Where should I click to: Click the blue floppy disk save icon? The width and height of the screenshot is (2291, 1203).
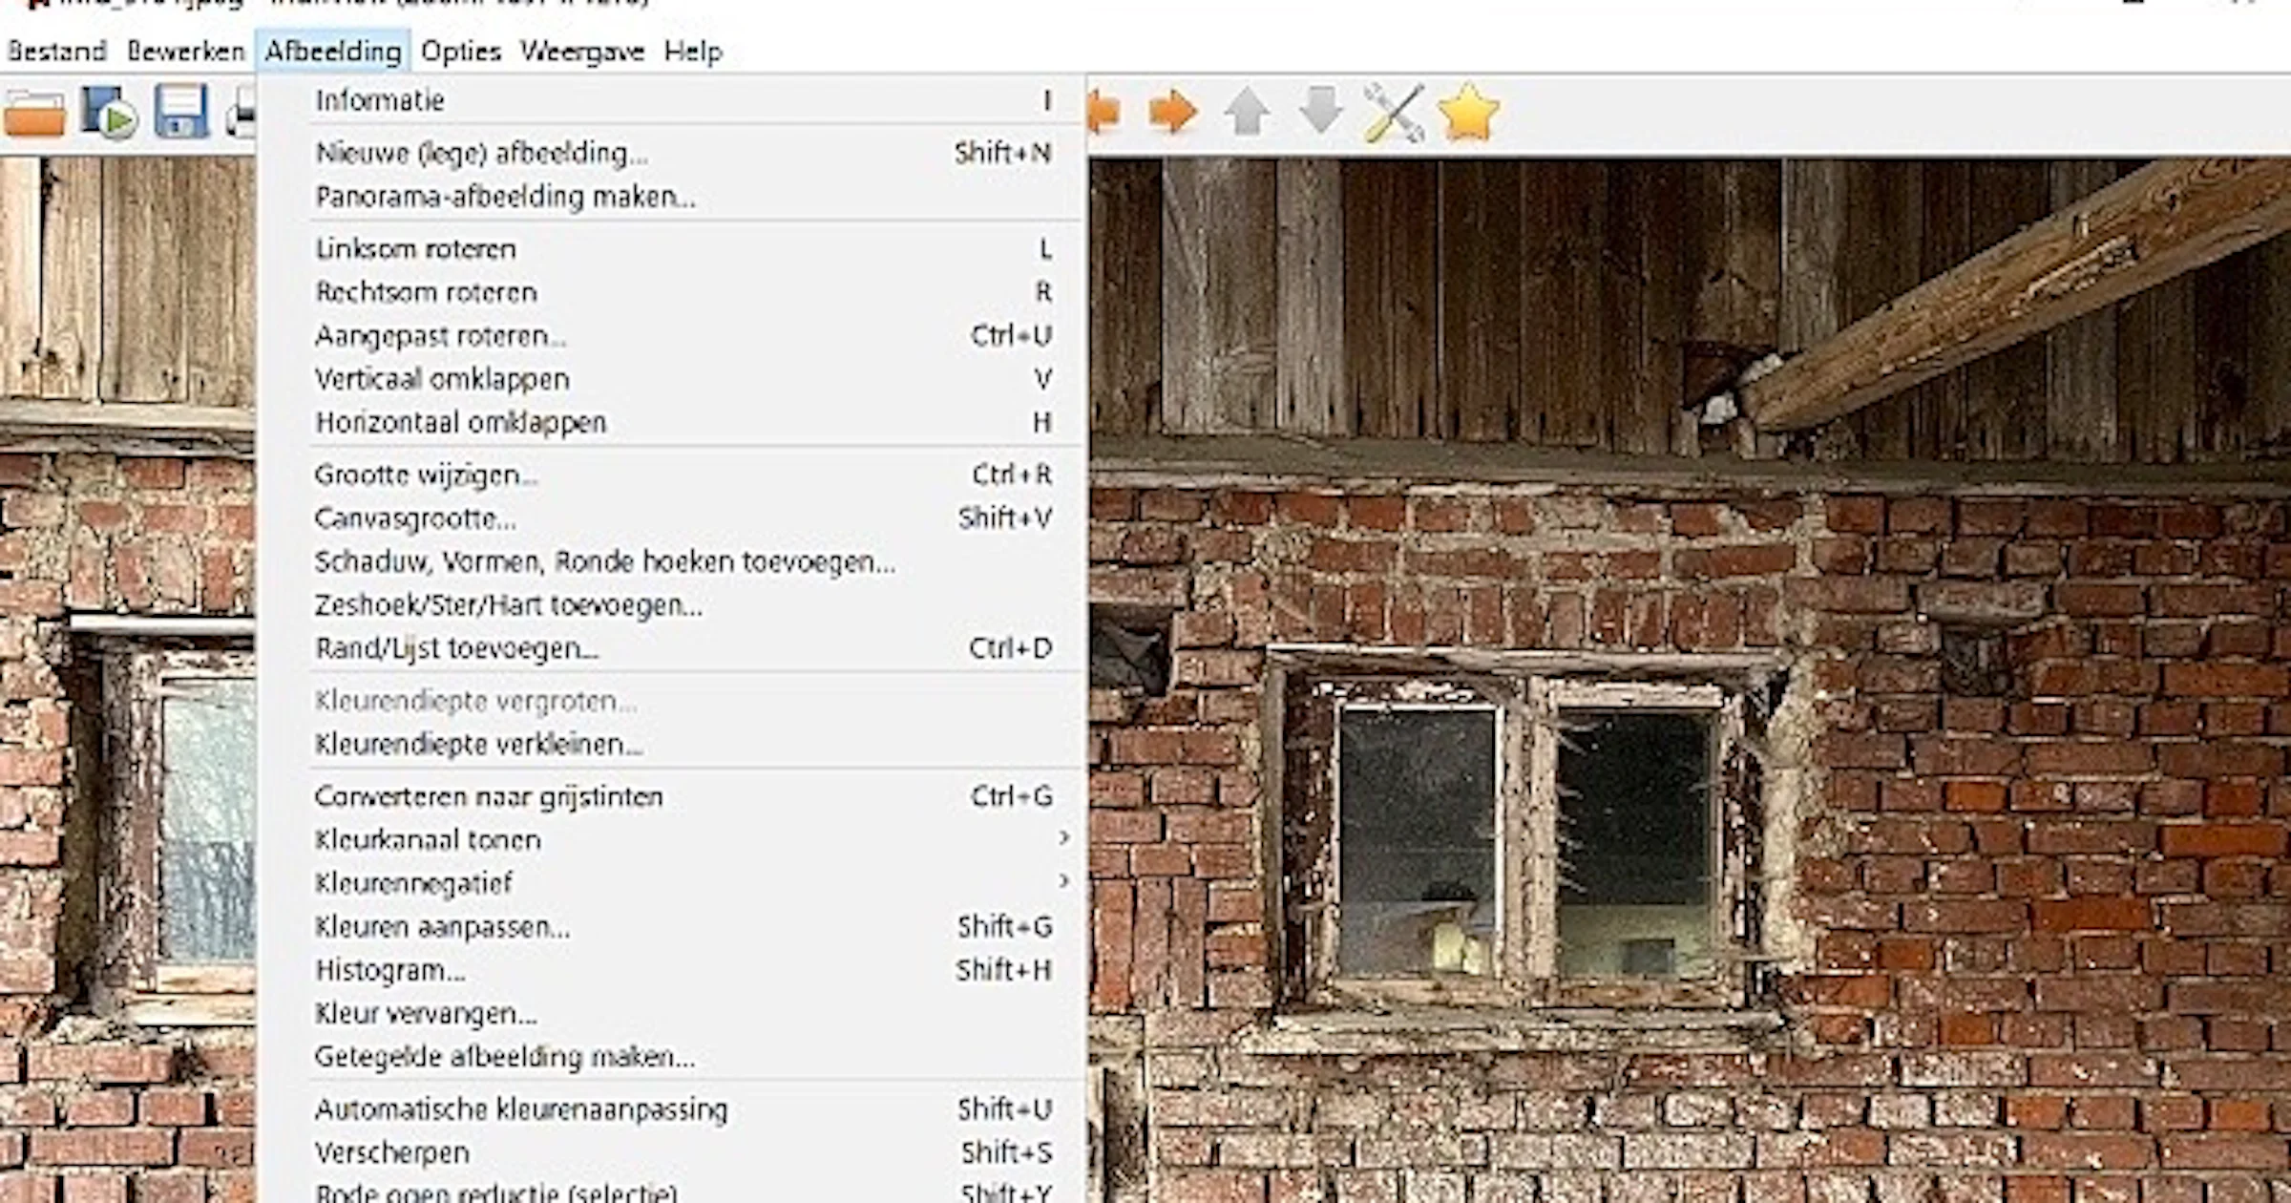(x=180, y=112)
